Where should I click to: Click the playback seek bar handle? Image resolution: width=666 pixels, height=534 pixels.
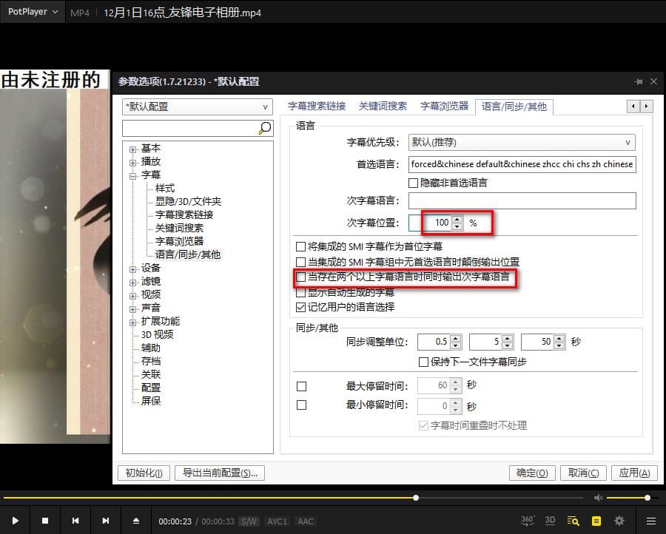(x=416, y=498)
